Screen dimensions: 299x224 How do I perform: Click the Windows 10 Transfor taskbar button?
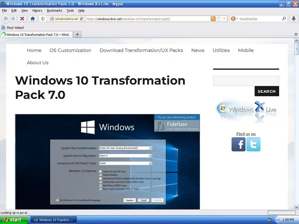coord(54,220)
